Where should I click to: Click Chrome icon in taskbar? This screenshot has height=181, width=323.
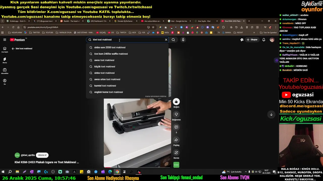click(x=117, y=172)
